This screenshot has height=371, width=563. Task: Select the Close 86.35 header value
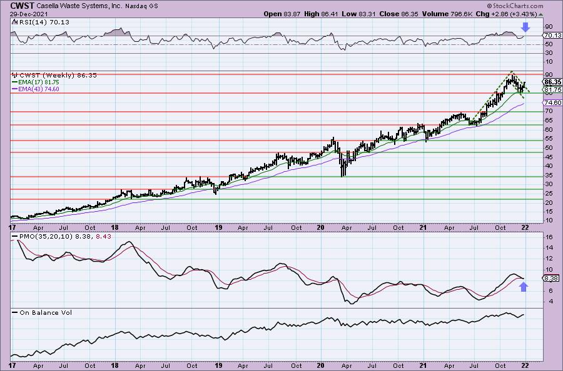397,14
